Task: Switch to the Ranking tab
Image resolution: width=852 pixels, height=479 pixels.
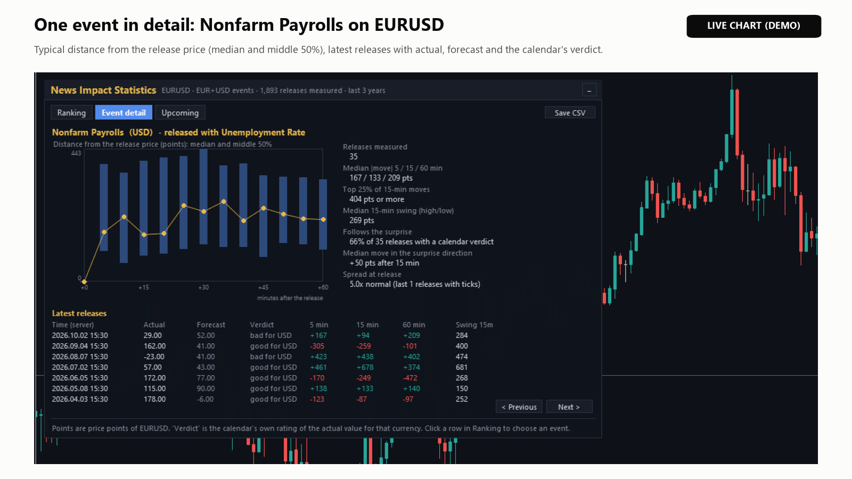Action: 71,113
